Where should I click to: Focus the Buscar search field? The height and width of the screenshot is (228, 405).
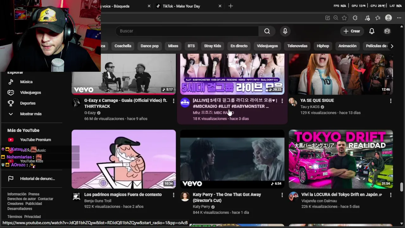click(x=187, y=31)
